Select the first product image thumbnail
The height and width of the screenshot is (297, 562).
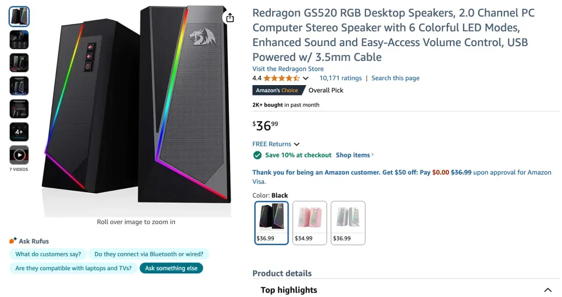(19, 17)
